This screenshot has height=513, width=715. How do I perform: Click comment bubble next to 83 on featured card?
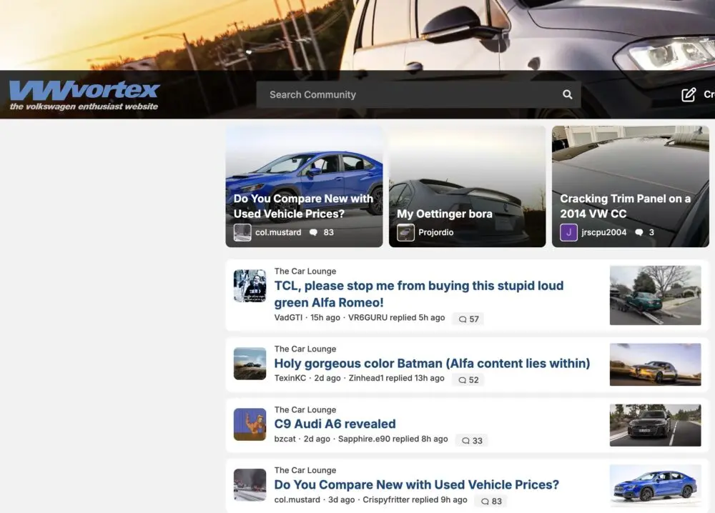tap(313, 232)
